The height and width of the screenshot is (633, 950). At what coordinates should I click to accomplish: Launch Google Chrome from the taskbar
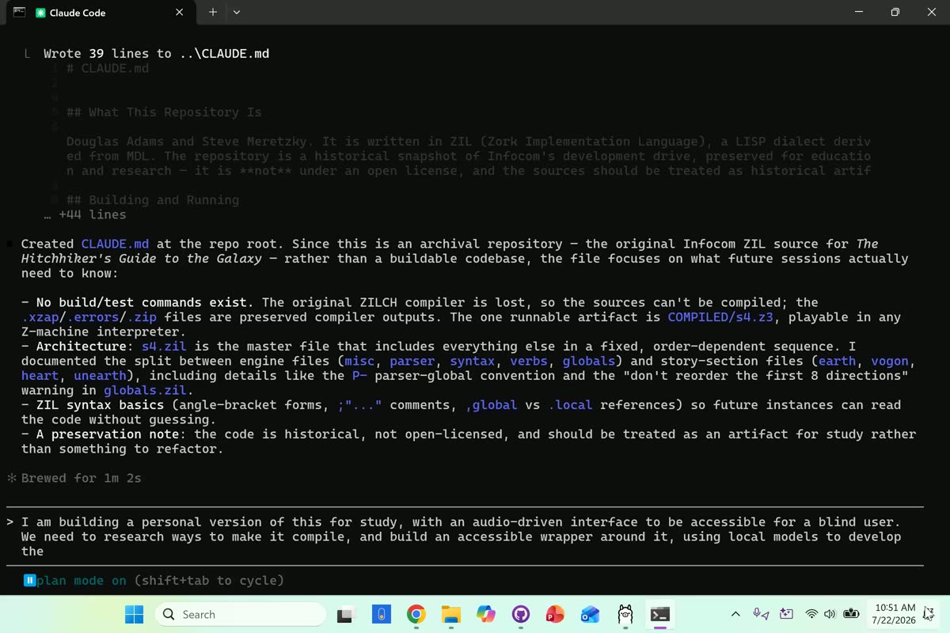click(x=416, y=614)
